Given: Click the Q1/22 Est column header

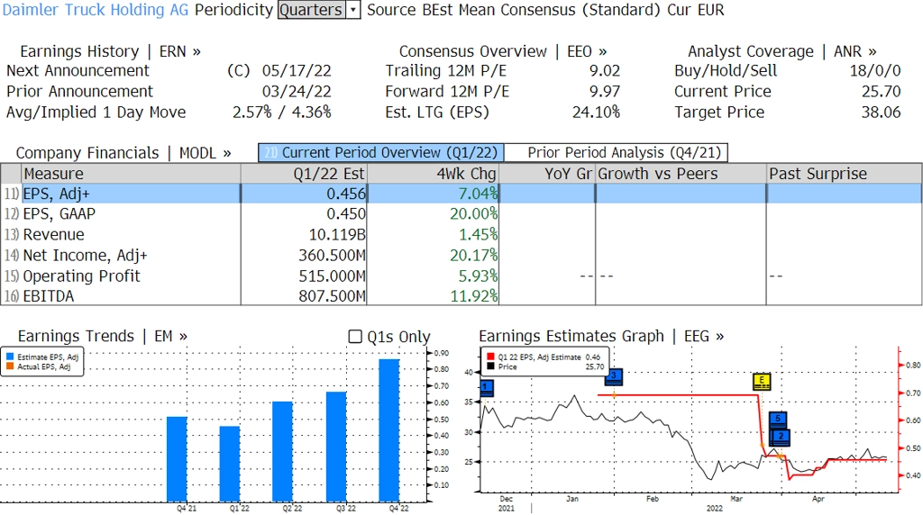Looking at the screenshot, I should tap(304, 174).
